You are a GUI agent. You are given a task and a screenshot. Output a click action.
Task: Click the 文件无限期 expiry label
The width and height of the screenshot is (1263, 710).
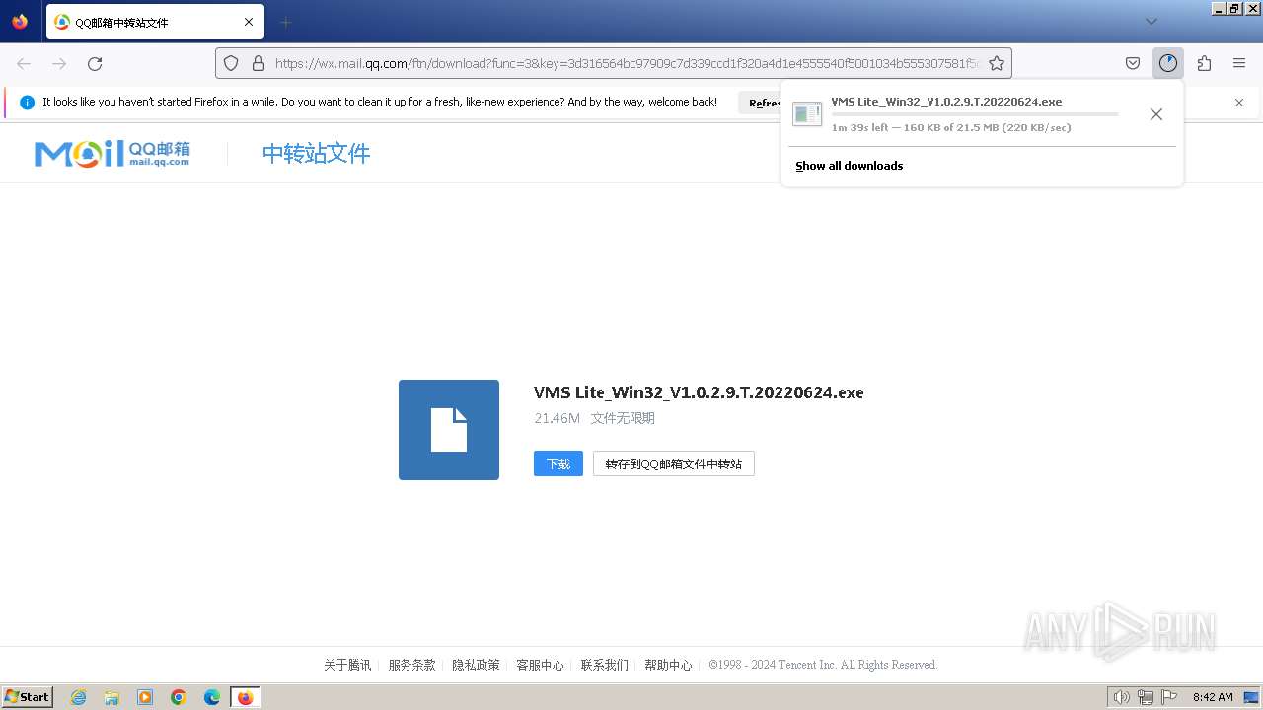point(623,418)
